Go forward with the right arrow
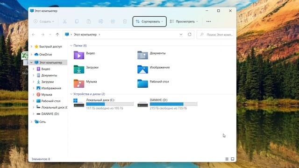 pyautogui.click(x=43, y=35)
